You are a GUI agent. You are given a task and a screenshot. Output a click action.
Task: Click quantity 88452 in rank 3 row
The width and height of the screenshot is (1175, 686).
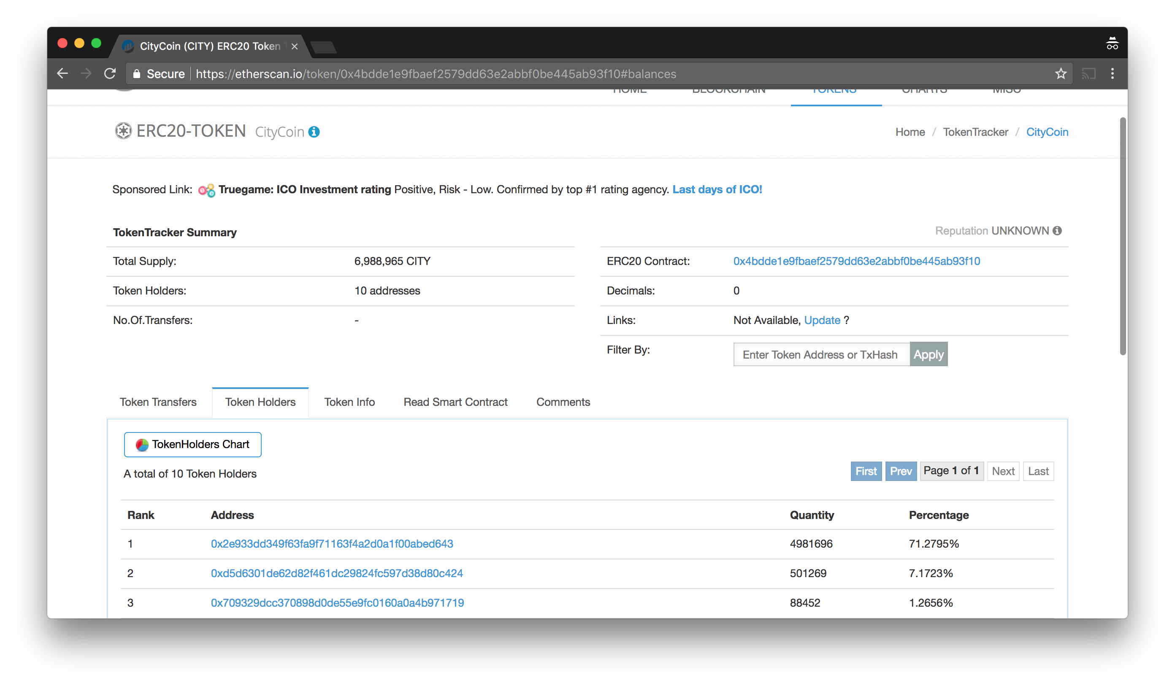pyautogui.click(x=804, y=602)
